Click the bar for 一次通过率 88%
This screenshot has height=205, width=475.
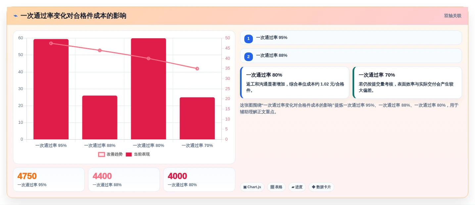point(100,118)
